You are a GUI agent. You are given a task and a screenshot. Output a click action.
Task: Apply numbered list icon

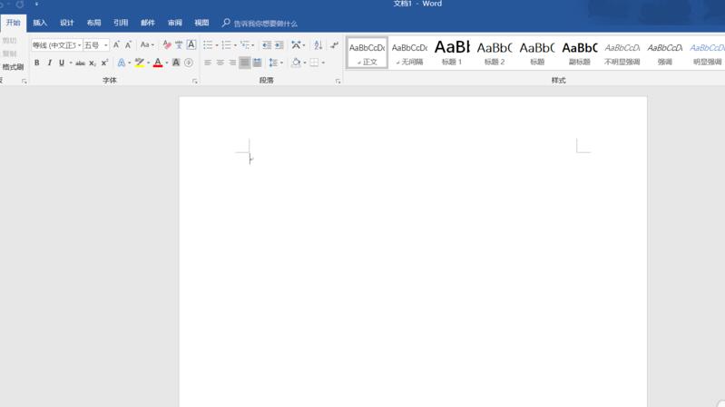point(226,44)
